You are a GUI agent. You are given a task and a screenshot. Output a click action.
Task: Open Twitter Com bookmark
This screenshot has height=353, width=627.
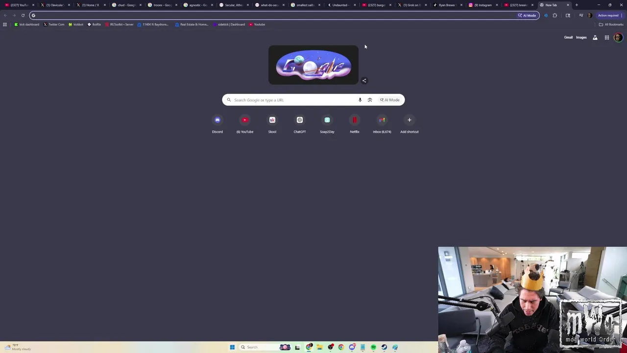click(54, 25)
